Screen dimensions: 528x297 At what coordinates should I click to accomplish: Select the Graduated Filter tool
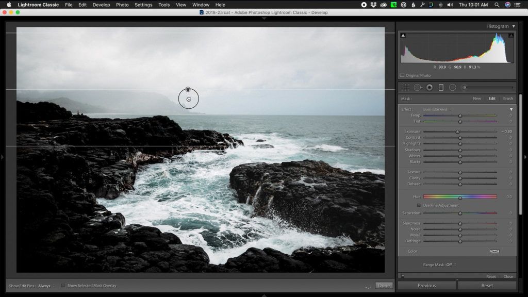point(441,87)
